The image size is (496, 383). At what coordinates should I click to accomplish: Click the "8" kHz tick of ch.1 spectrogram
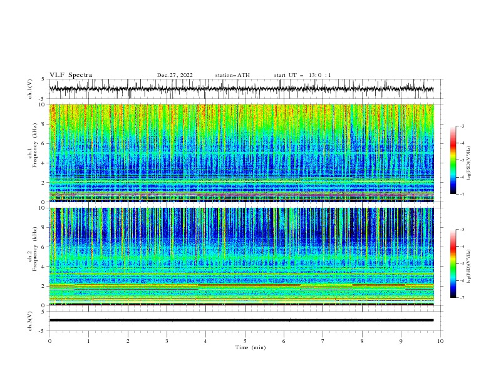(44, 124)
